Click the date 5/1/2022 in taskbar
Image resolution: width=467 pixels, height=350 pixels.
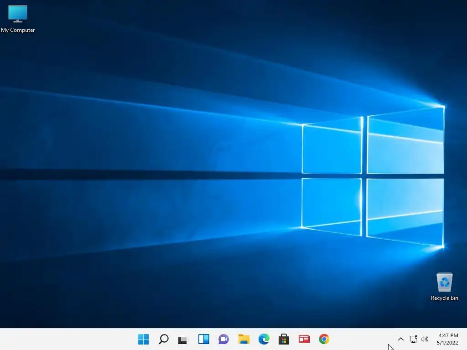(447, 343)
